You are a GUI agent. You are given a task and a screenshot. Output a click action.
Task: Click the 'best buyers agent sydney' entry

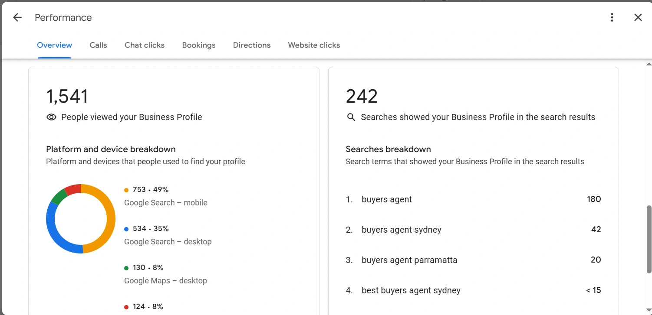pyautogui.click(x=411, y=290)
